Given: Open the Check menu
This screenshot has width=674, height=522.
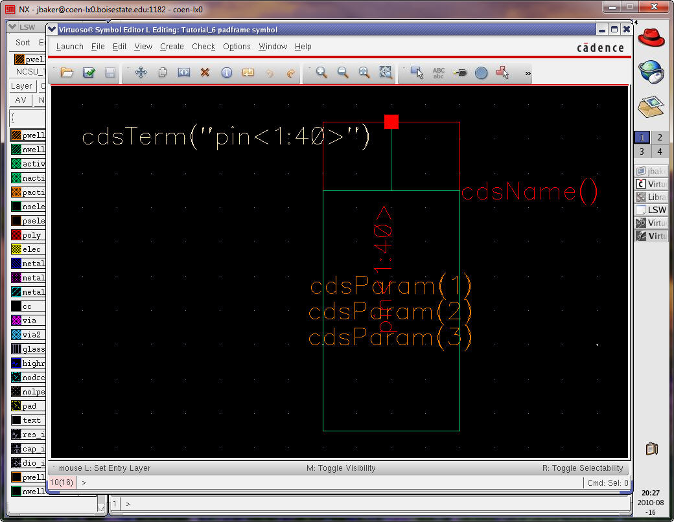Looking at the screenshot, I should (203, 47).
